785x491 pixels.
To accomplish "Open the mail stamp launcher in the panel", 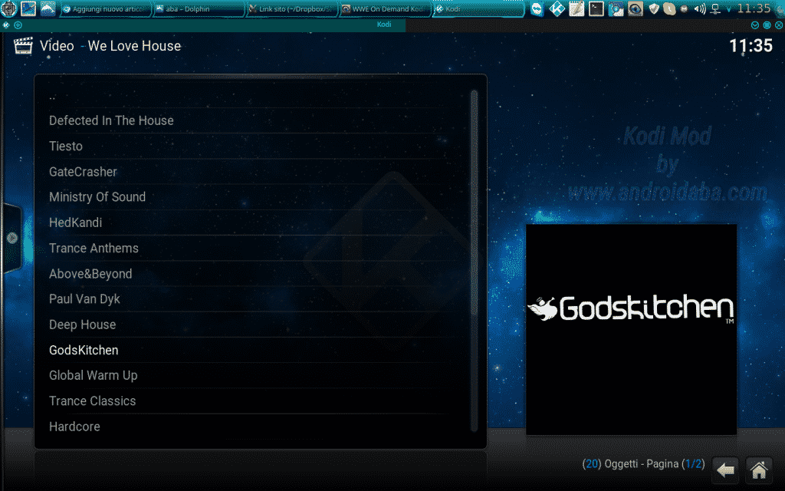I will pos(28,8).
